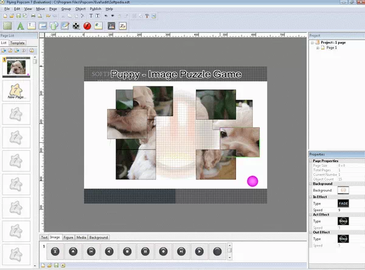The height and width of the screenshot is (270, 365).
Task: Collapse the Act Effect section
Action: (310, 215)
